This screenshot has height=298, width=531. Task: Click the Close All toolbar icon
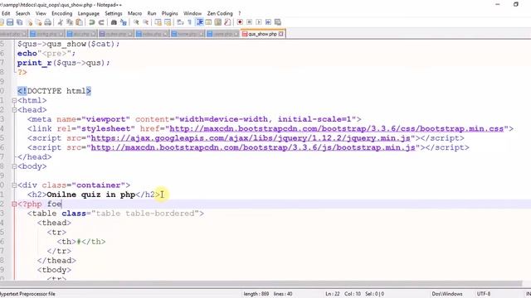click(39, 22)
